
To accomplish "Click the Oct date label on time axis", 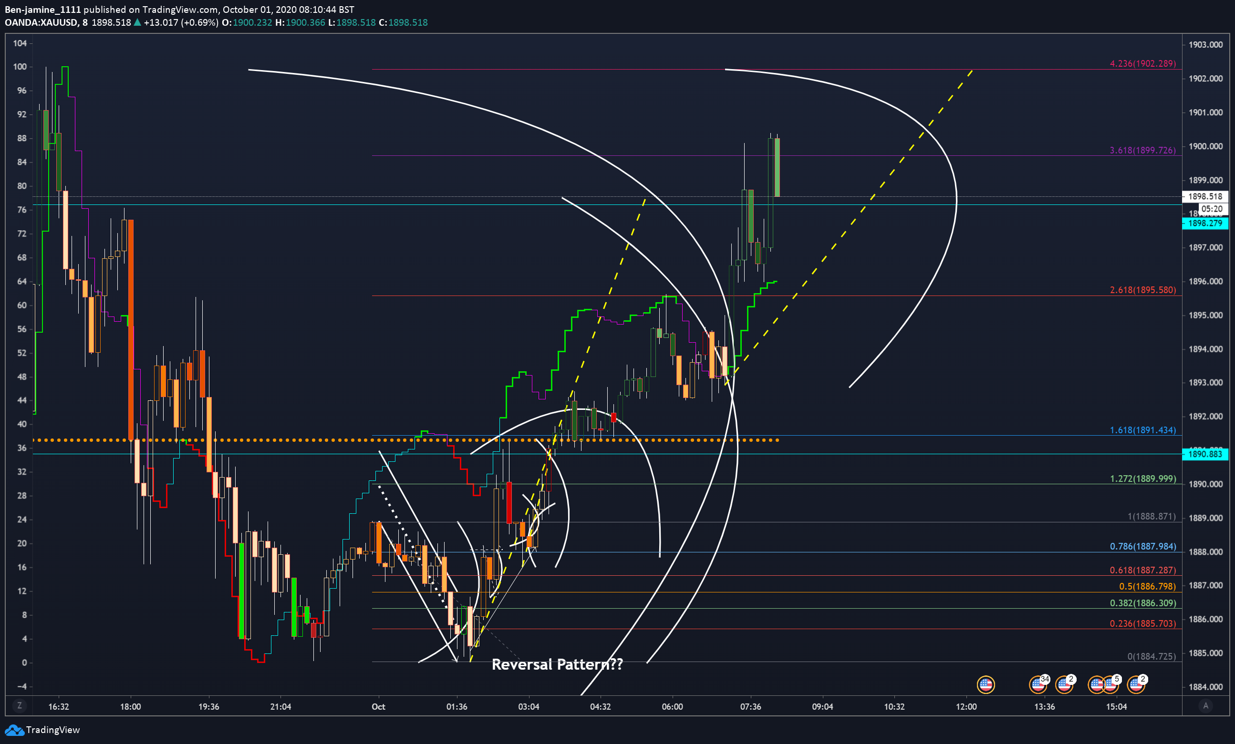I will [378, 706].
